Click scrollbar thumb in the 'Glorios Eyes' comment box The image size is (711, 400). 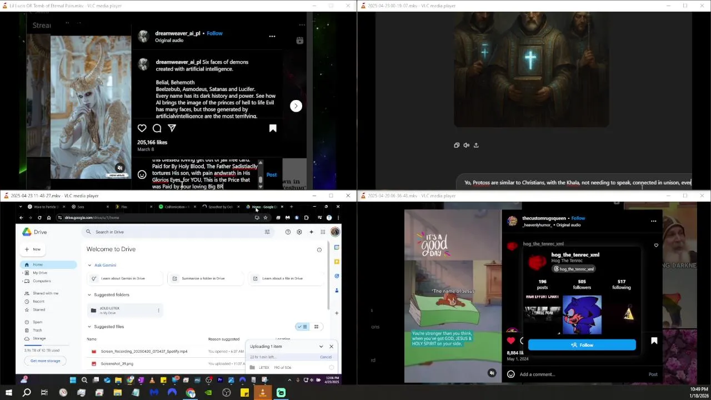[x=261, y=179]
